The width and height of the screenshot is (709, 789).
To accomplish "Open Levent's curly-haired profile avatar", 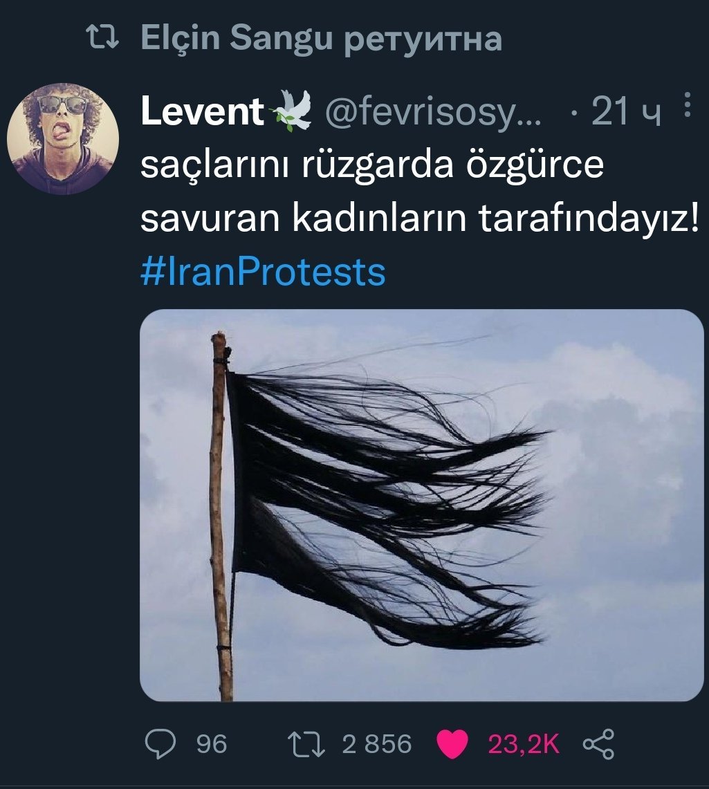I will [x=63, y=139].
